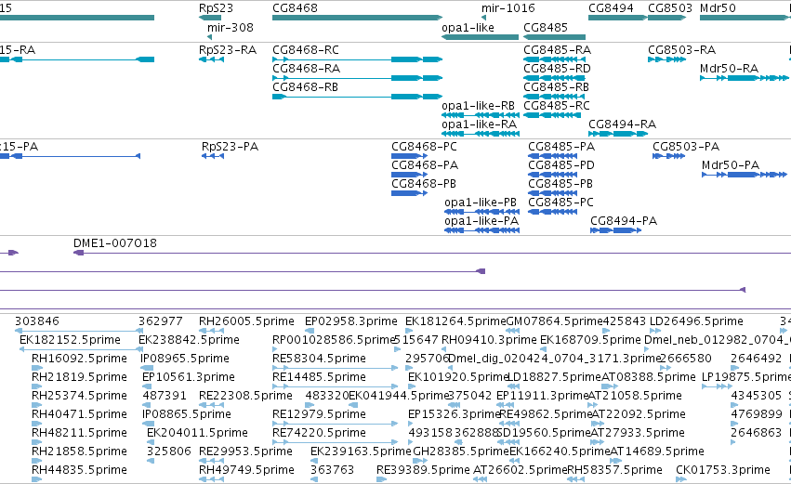
Task: Select transcript CG8485-RB
Action: [556, 87]
